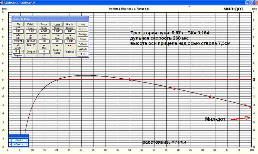Exit ChairGun via Exit button
This screenshot has height=154, width=258.
(x=83, y=54)
